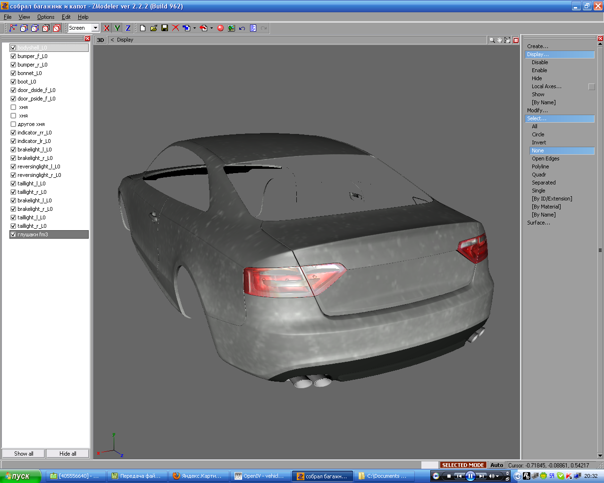The height and width of the screenshot is (483, 604).
Task: Toggle the Z axis constraint button
Action: coord(128,28)
